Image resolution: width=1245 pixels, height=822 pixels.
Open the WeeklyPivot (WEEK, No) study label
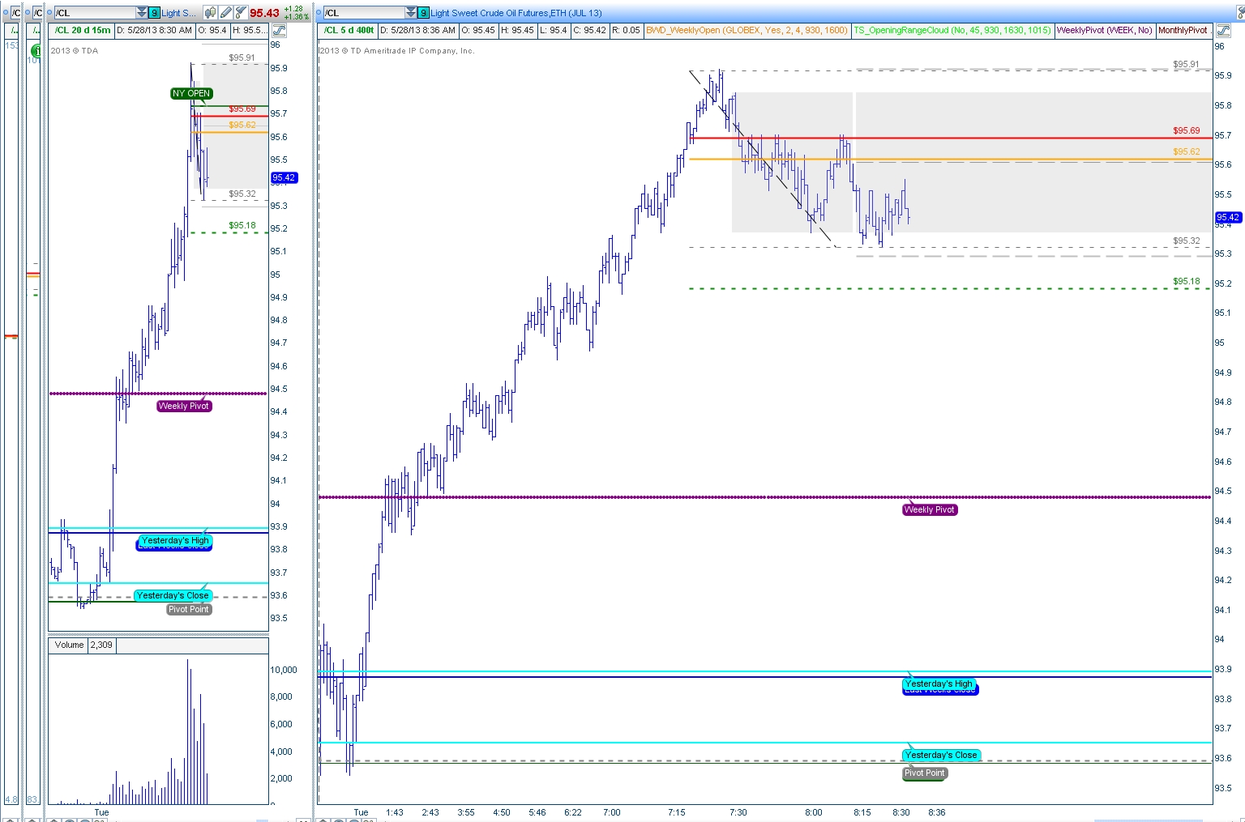(x=1104, y=31)
